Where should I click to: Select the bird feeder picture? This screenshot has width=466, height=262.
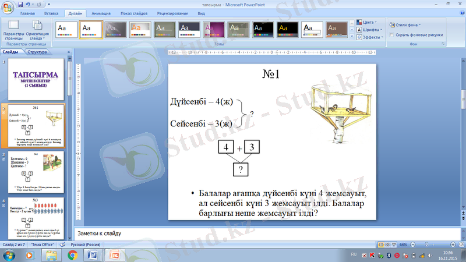tap(341, 113)
